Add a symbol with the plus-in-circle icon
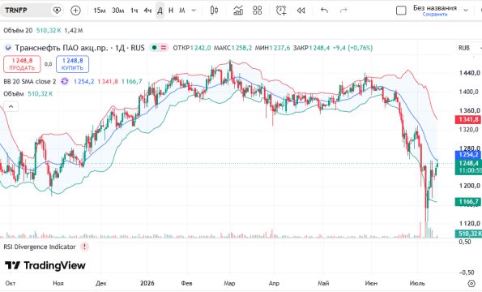Screen dimensions: 482x292 pyautogui.click(x=75, y=11)
